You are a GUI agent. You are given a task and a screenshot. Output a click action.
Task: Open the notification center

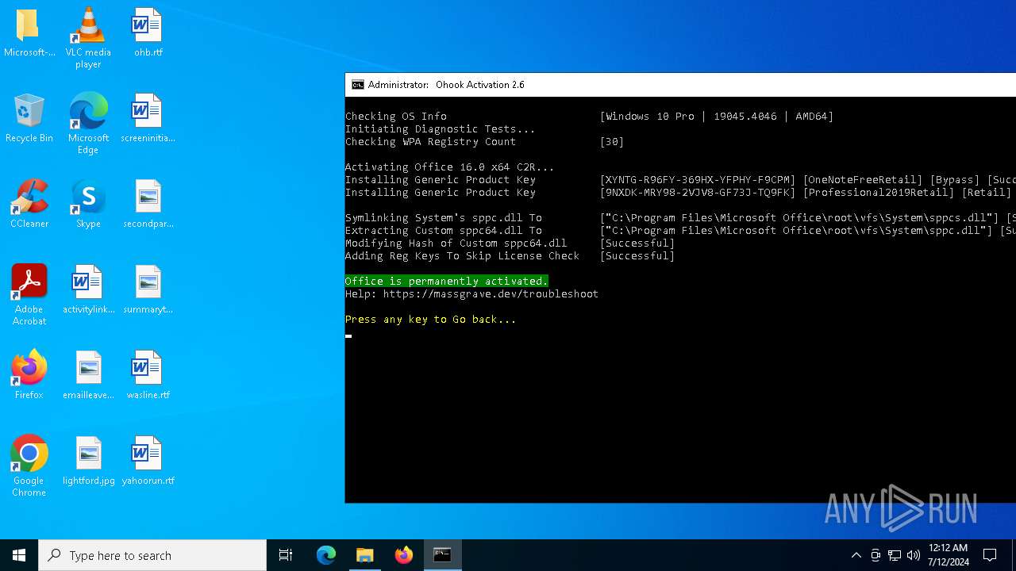click(990, 555)
